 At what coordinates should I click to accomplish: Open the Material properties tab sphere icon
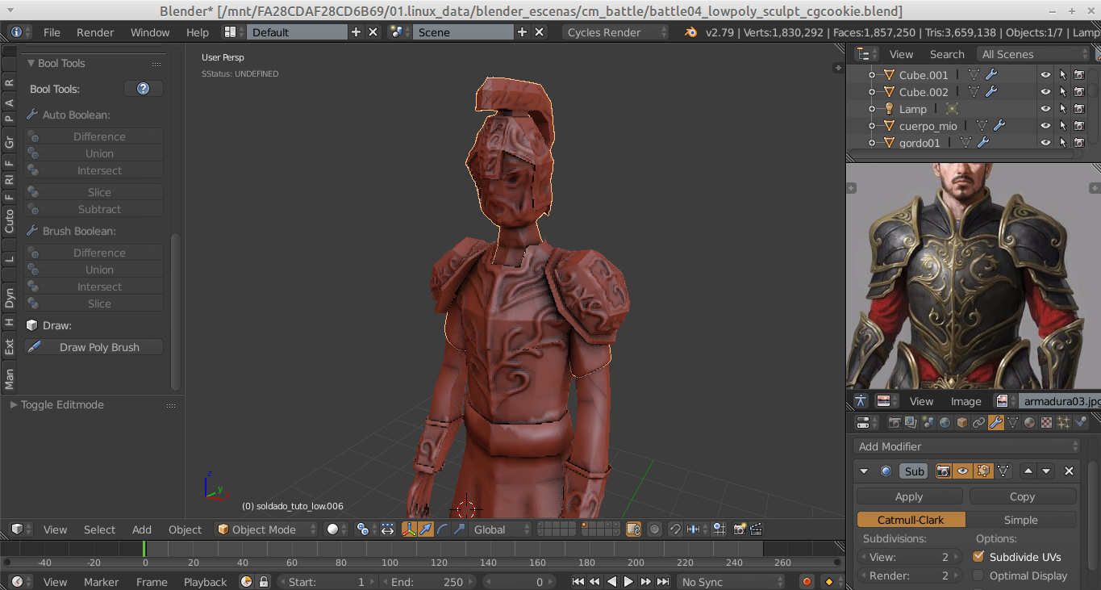click(x=1029, y=422)
